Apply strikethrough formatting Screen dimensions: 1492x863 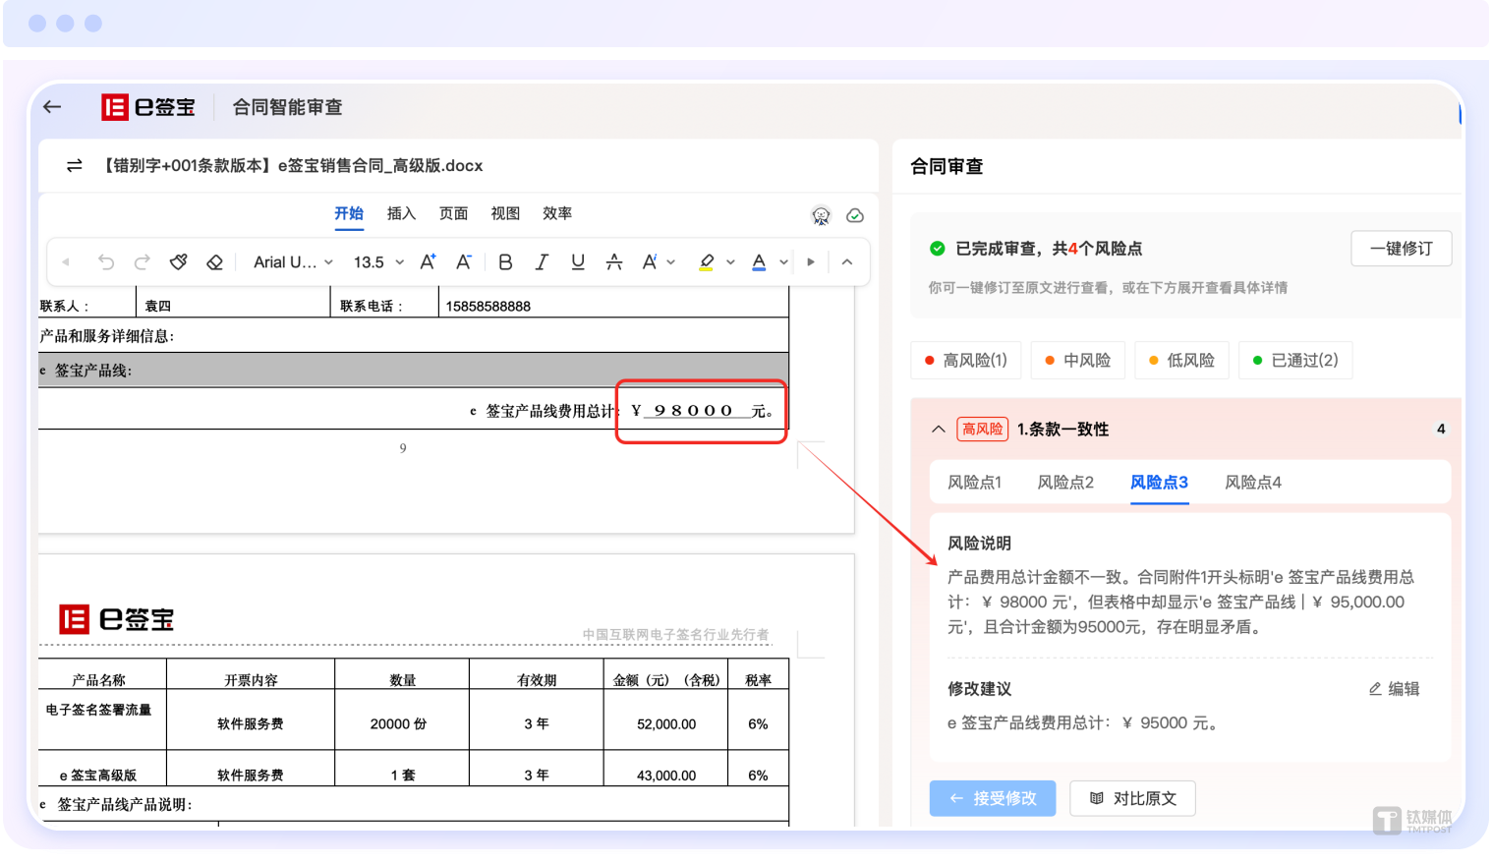614,261
